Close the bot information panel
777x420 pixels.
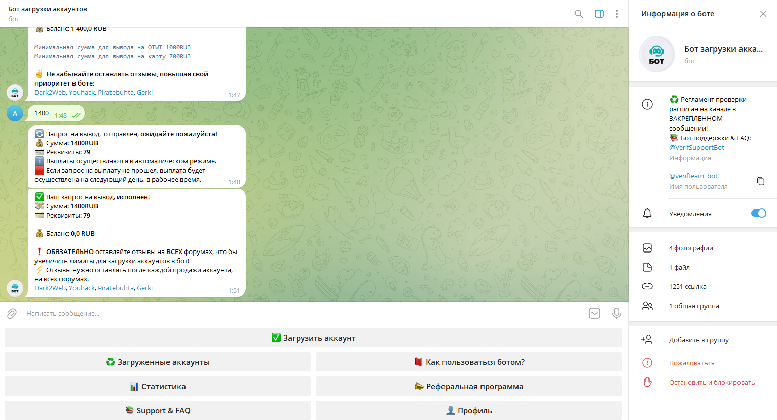763,14
